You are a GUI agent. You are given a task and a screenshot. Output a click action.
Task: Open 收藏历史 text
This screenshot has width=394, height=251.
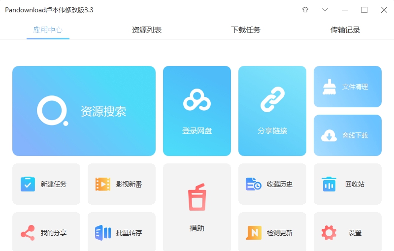click(280, 184)
